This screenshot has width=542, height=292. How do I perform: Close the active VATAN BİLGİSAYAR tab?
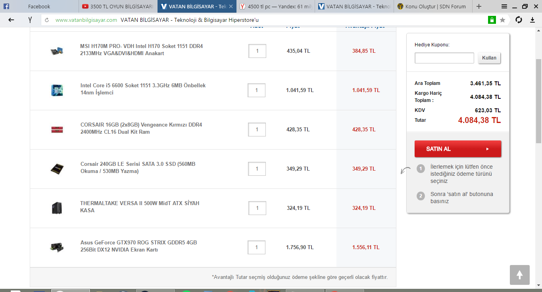[231, 6]
